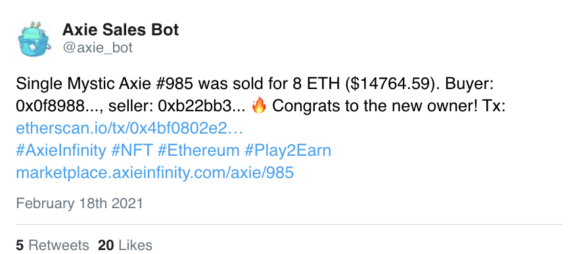Screen dimensions: 577x254
Task: Click the fire emoji in the tweet
Action: coord(259,107)
